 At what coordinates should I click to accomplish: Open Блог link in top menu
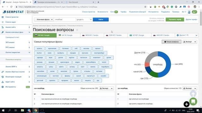(x=112, y=12)
